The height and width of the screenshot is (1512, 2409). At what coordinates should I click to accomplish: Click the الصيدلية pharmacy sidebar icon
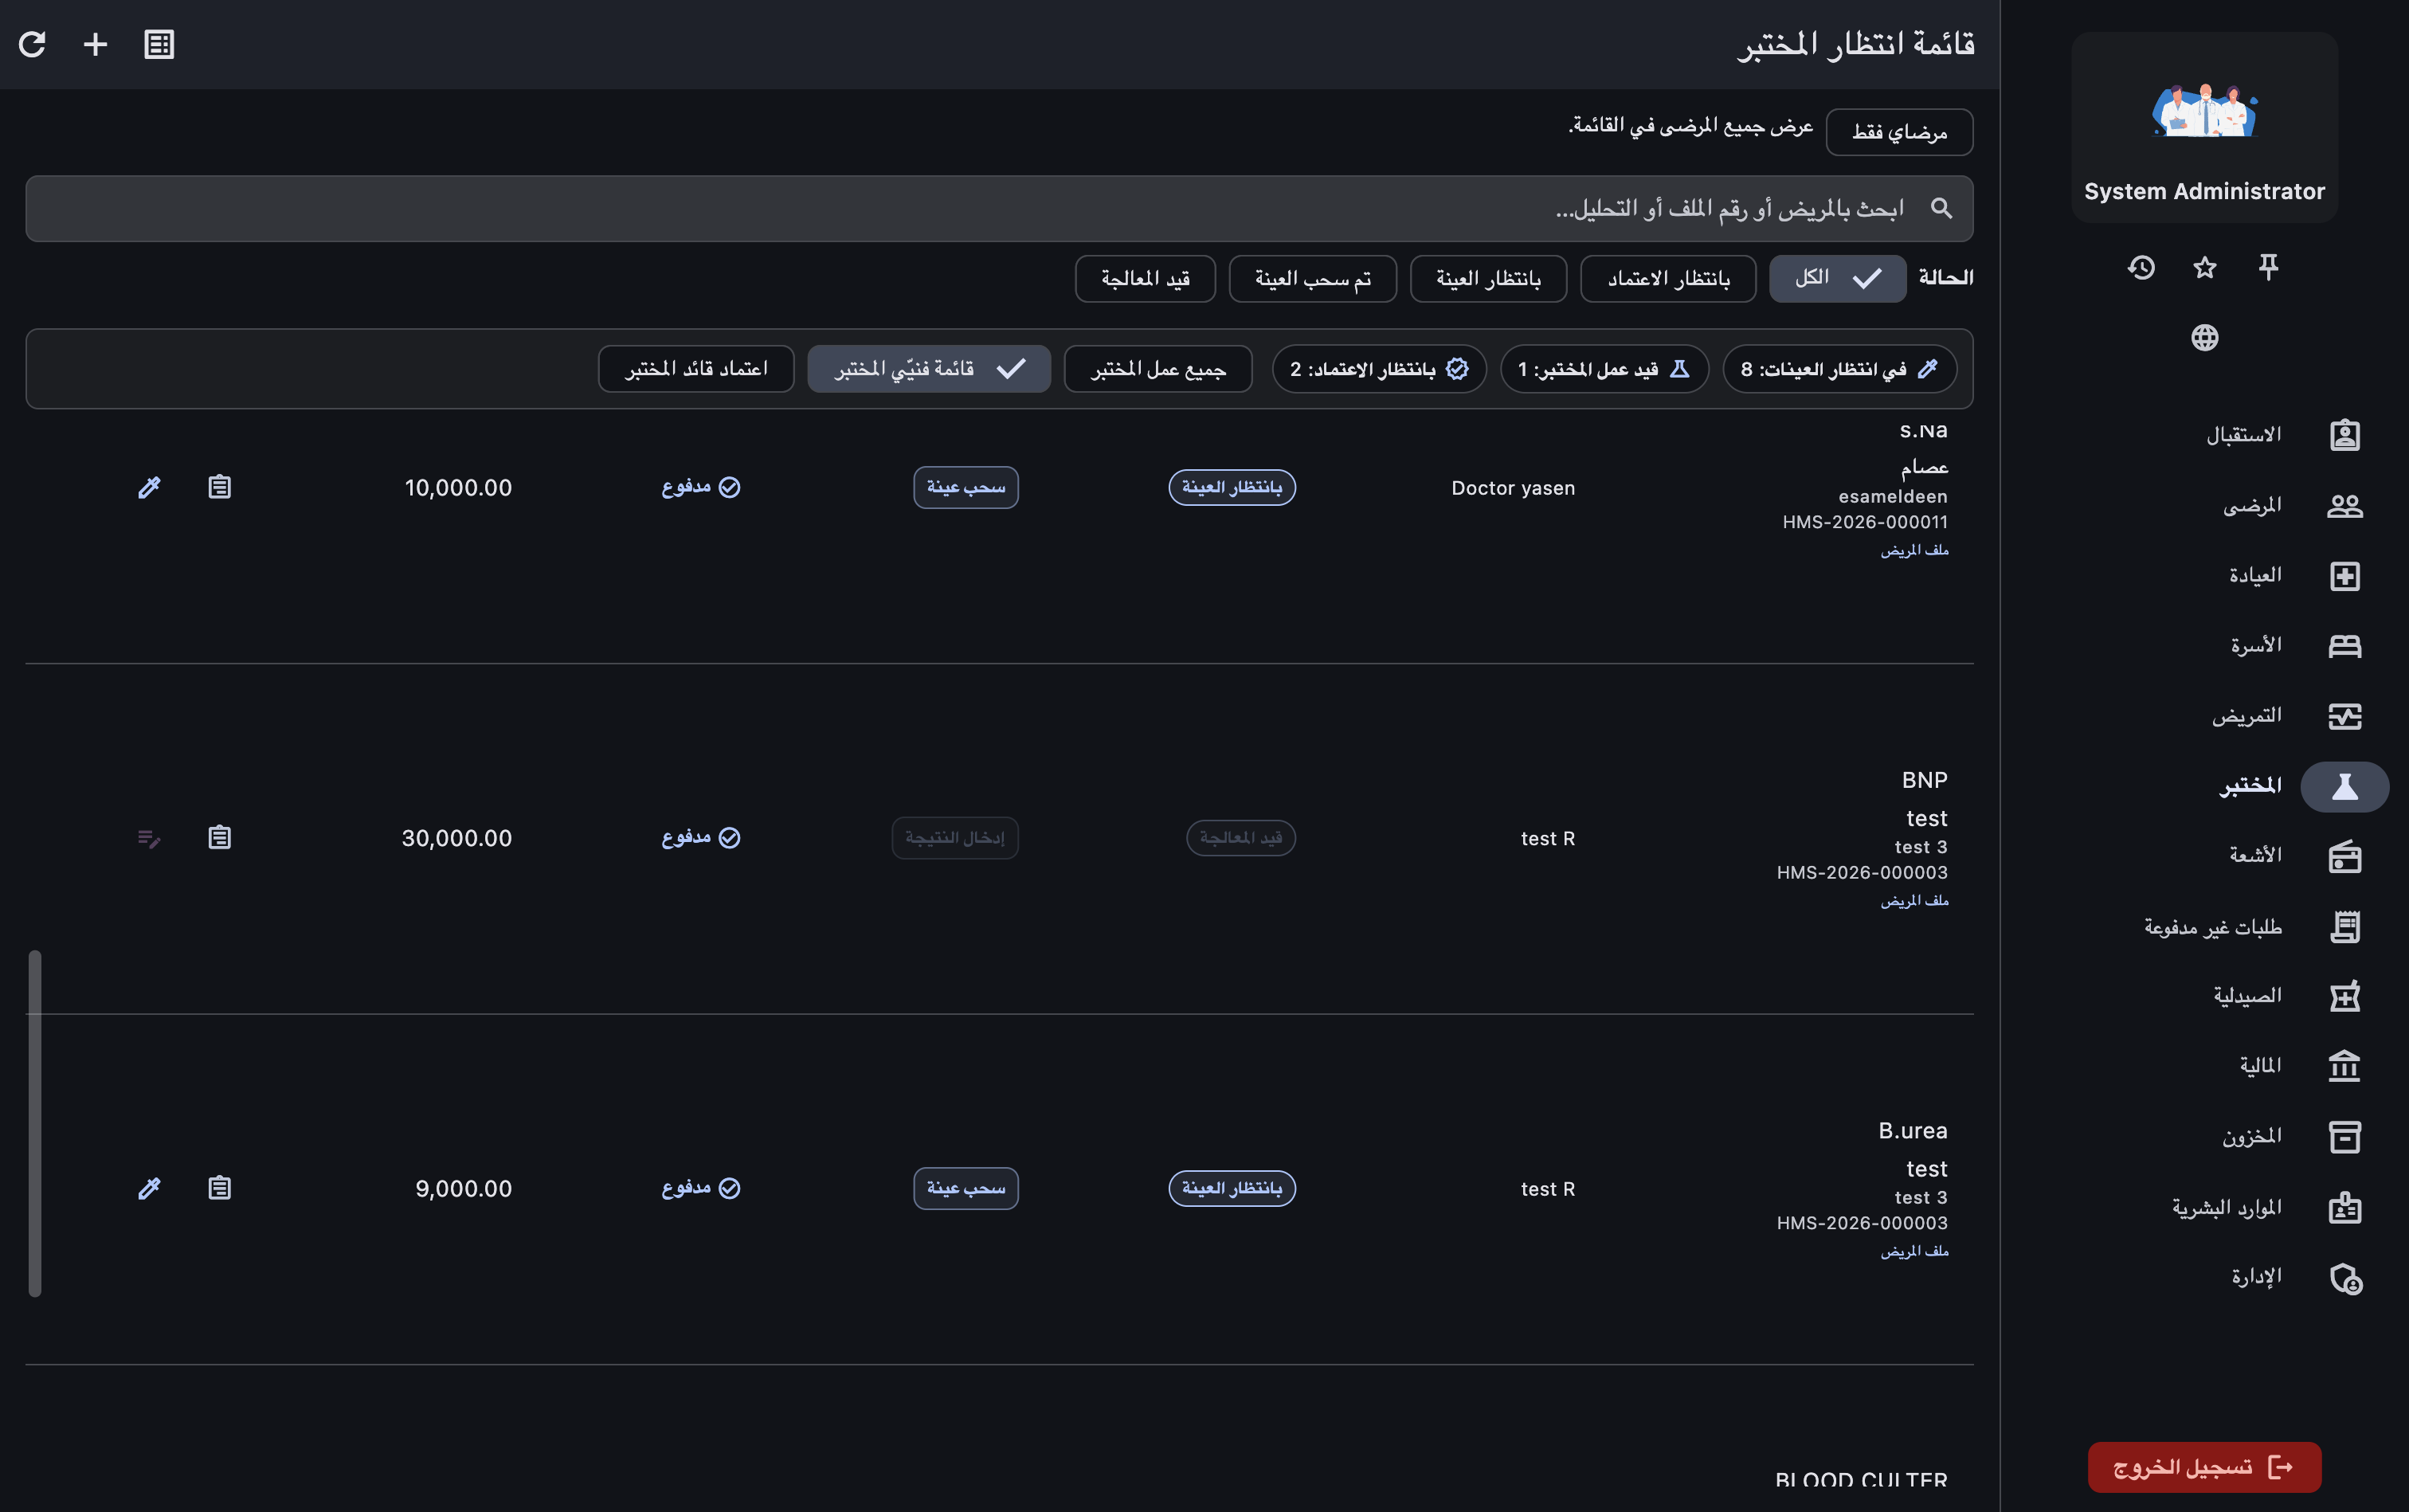point(2344,996)
